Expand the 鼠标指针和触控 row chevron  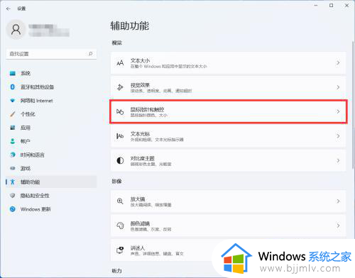[x=338, y=111]
